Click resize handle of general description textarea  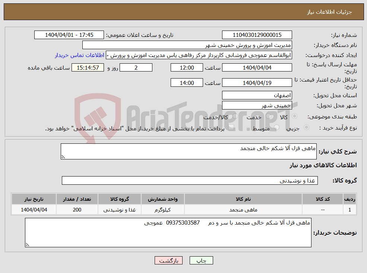point(63,157)
